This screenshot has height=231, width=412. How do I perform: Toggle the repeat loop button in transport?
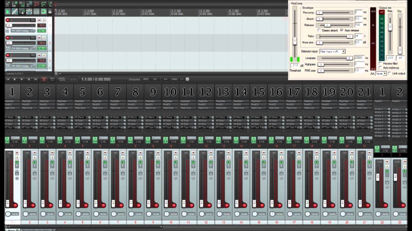[52, 79]
